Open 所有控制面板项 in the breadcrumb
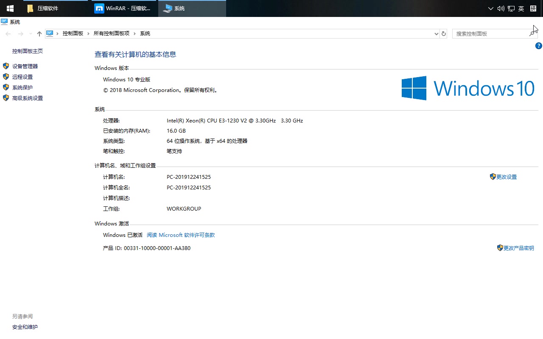This screenshot has height=339, width=543. pos(111,33)
